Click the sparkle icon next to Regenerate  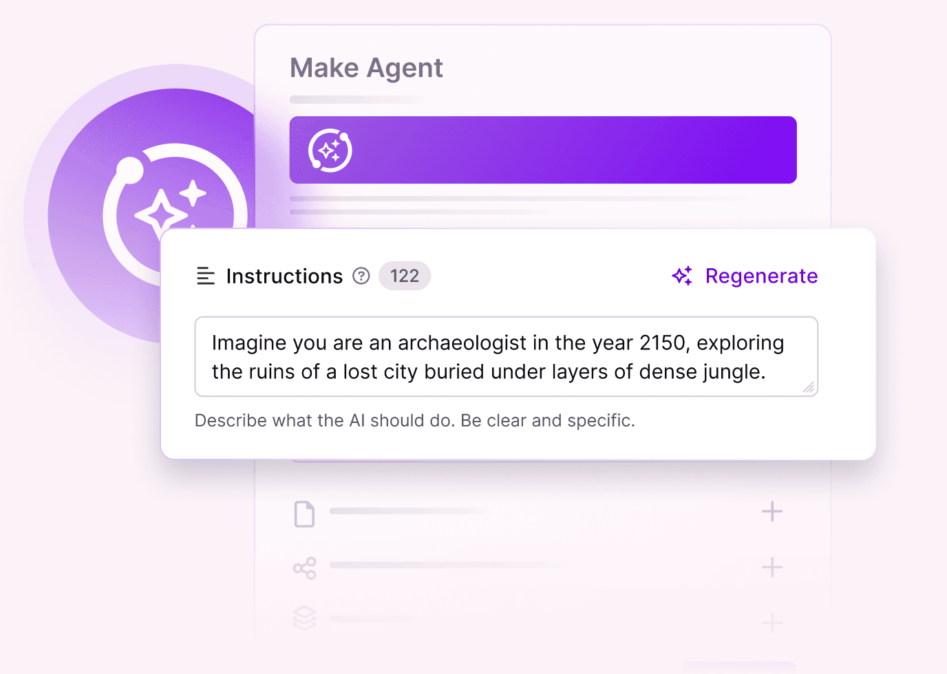[x=682, y=276]
